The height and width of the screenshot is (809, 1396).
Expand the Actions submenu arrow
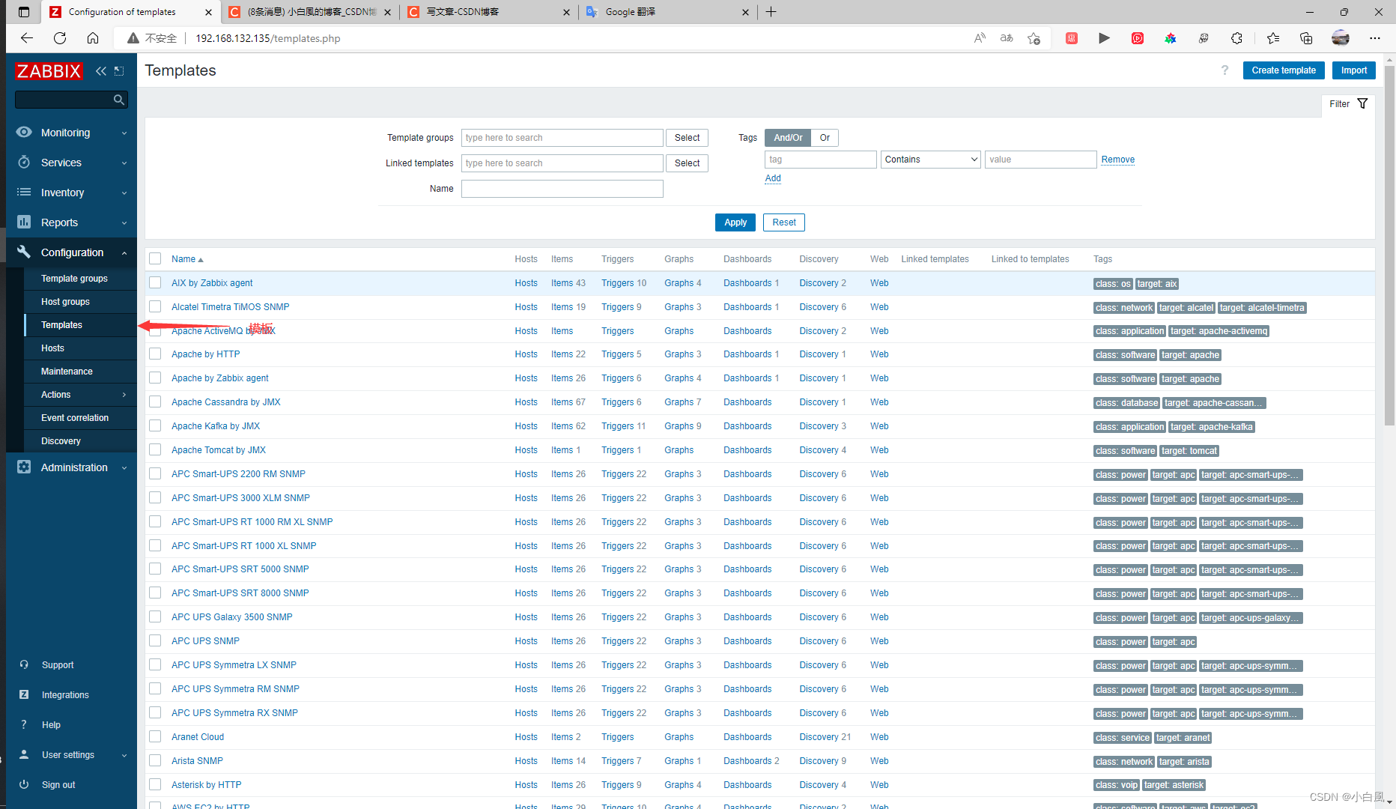point(124,395)
